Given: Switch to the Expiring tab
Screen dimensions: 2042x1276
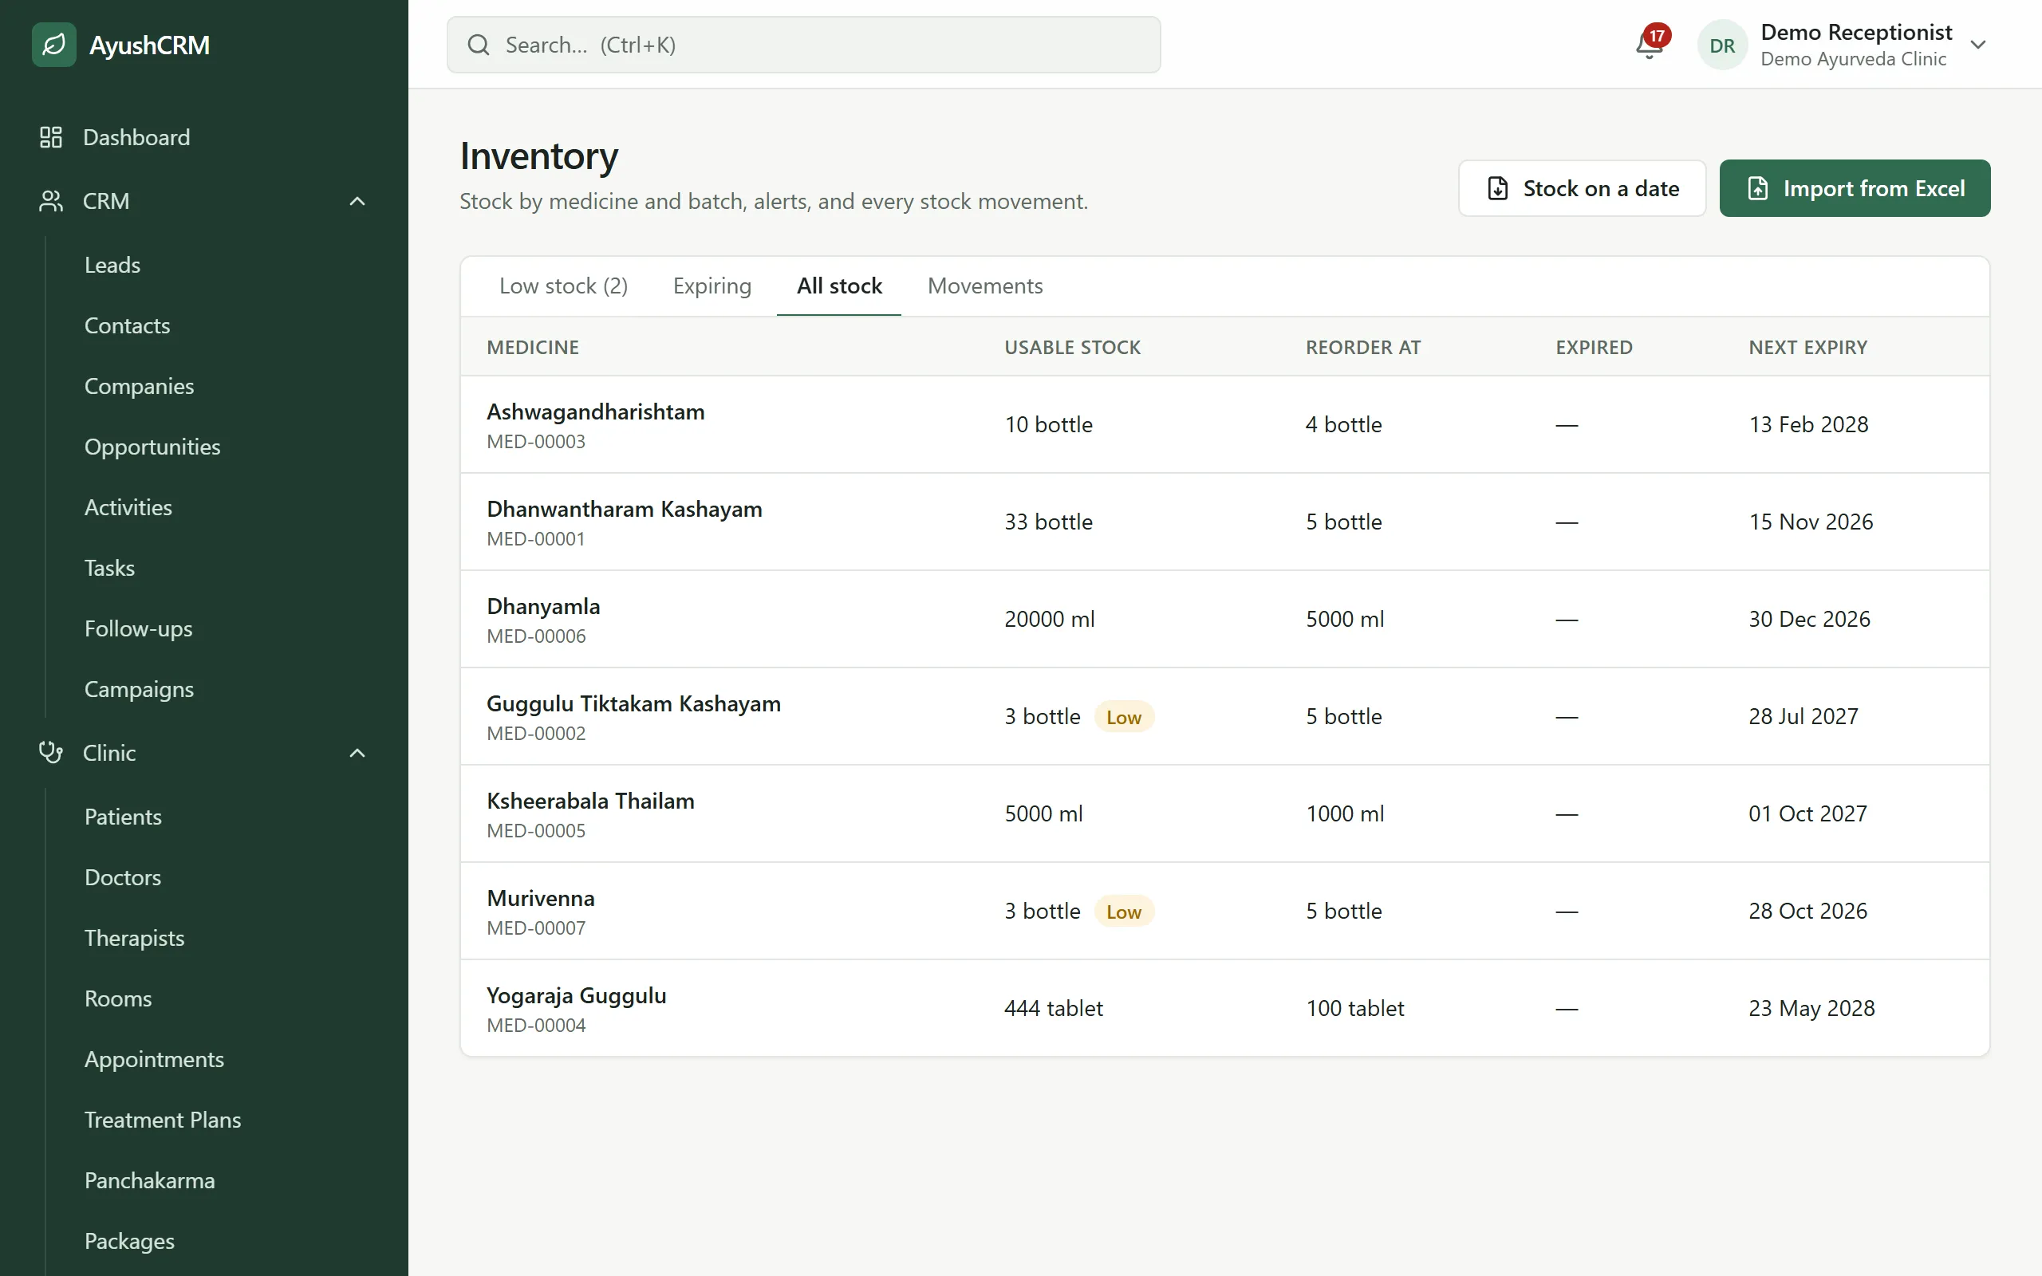Looking at the screenshot, I should point(712,286).
